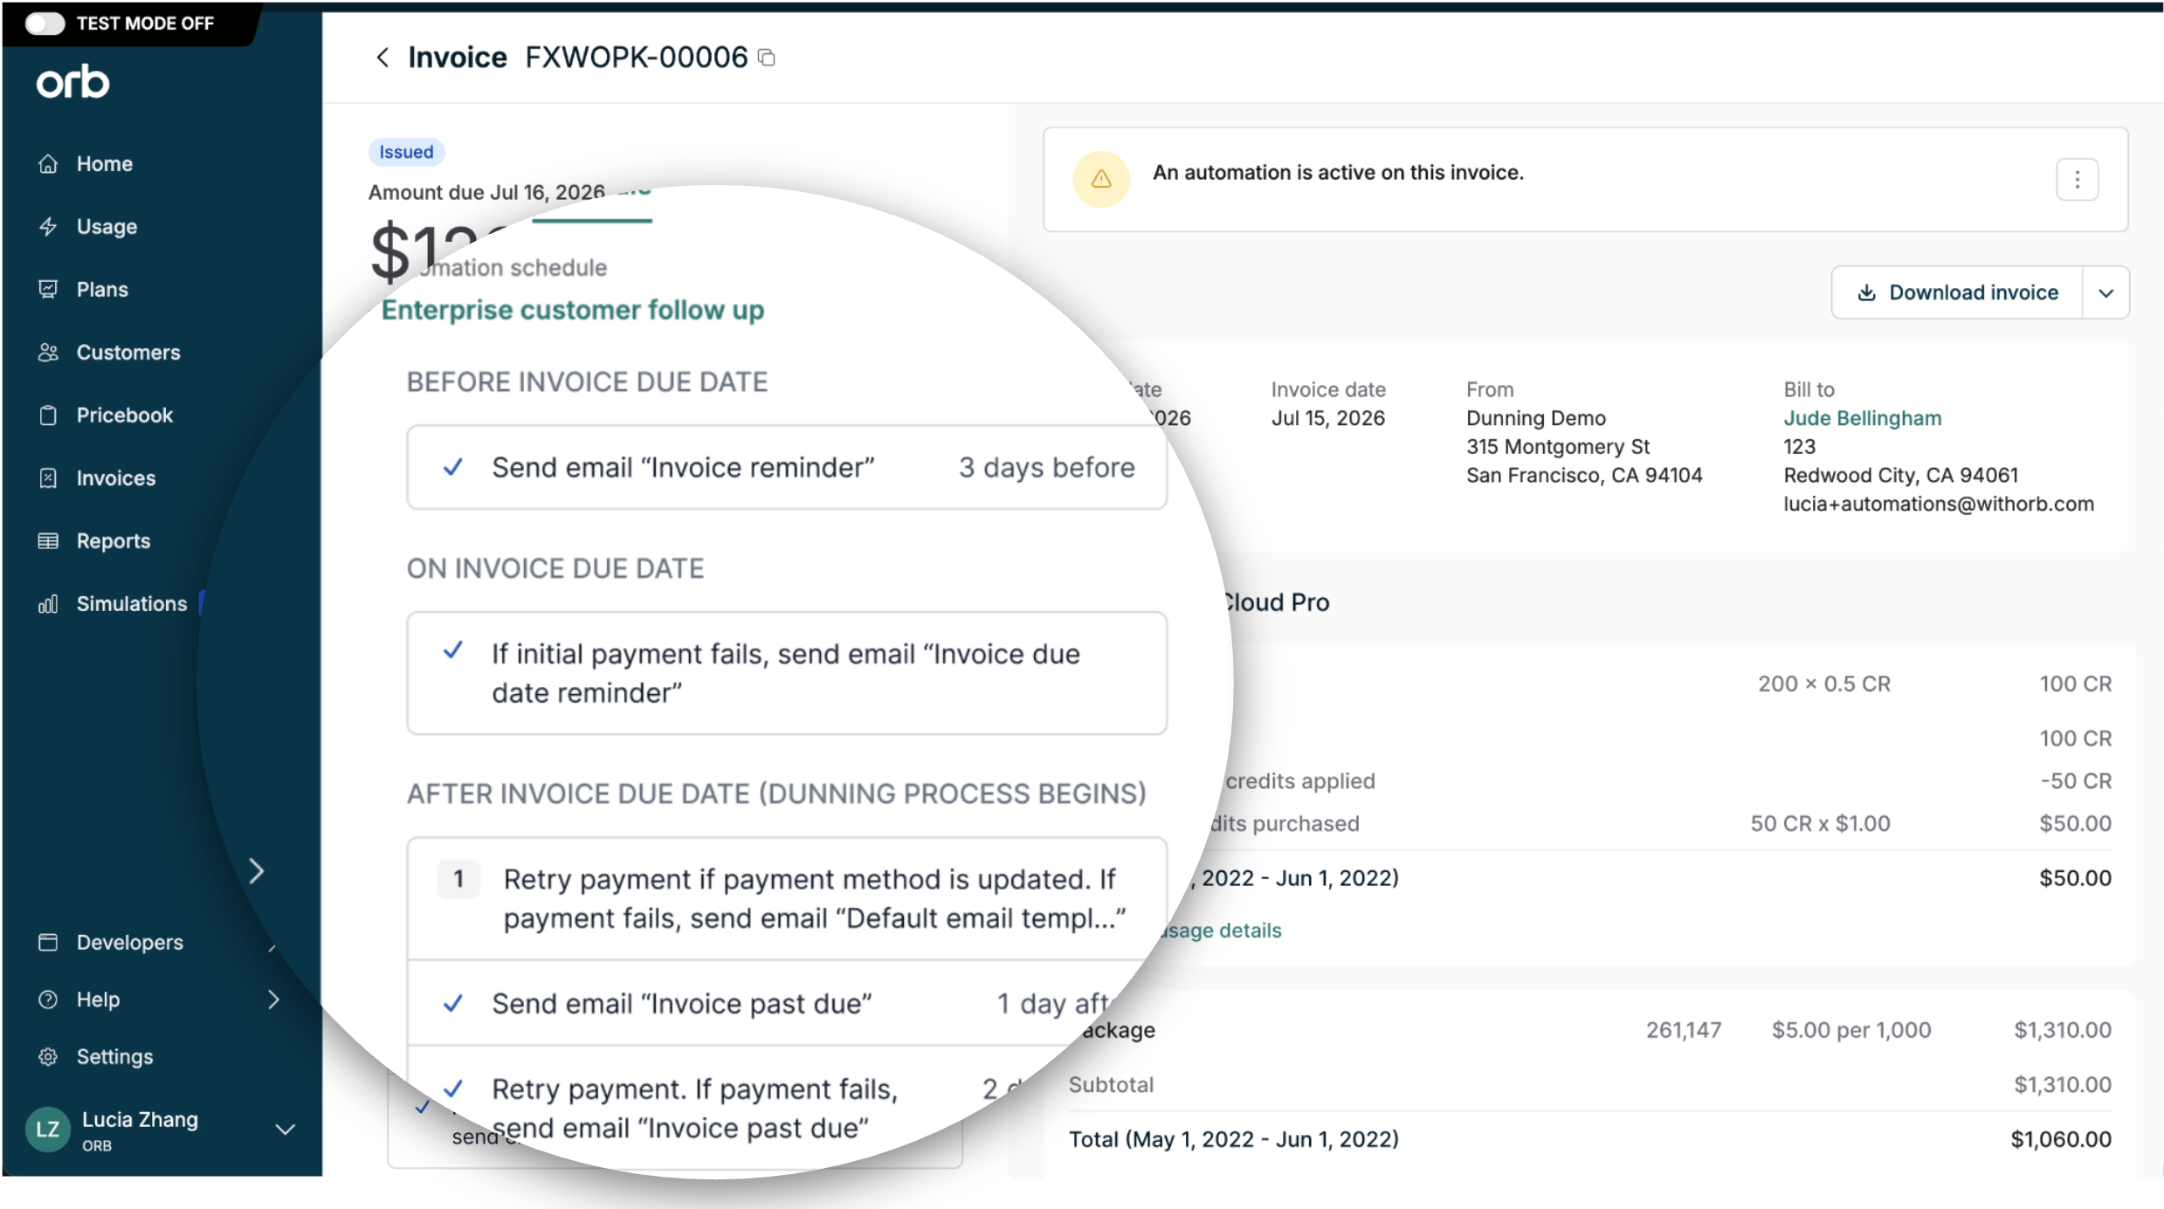Screen dimensions: 2164x1209
Task: Open the three-dot automation menu
Action: pyautogui.click(x=2078, y=180)
